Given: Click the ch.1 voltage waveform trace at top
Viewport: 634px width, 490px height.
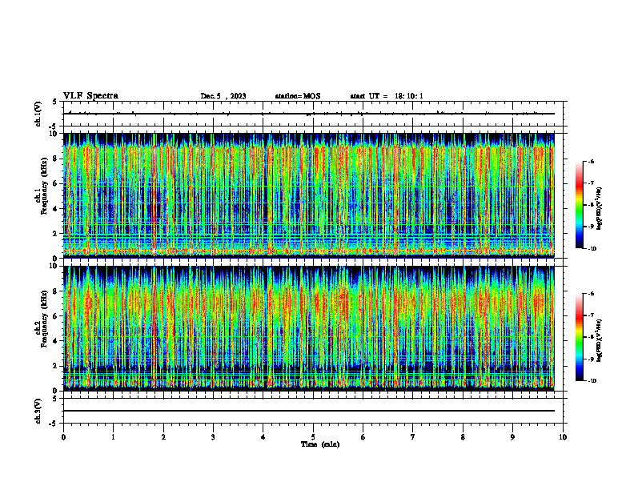Looking at the screenshot, I should (x=308, y=114).
